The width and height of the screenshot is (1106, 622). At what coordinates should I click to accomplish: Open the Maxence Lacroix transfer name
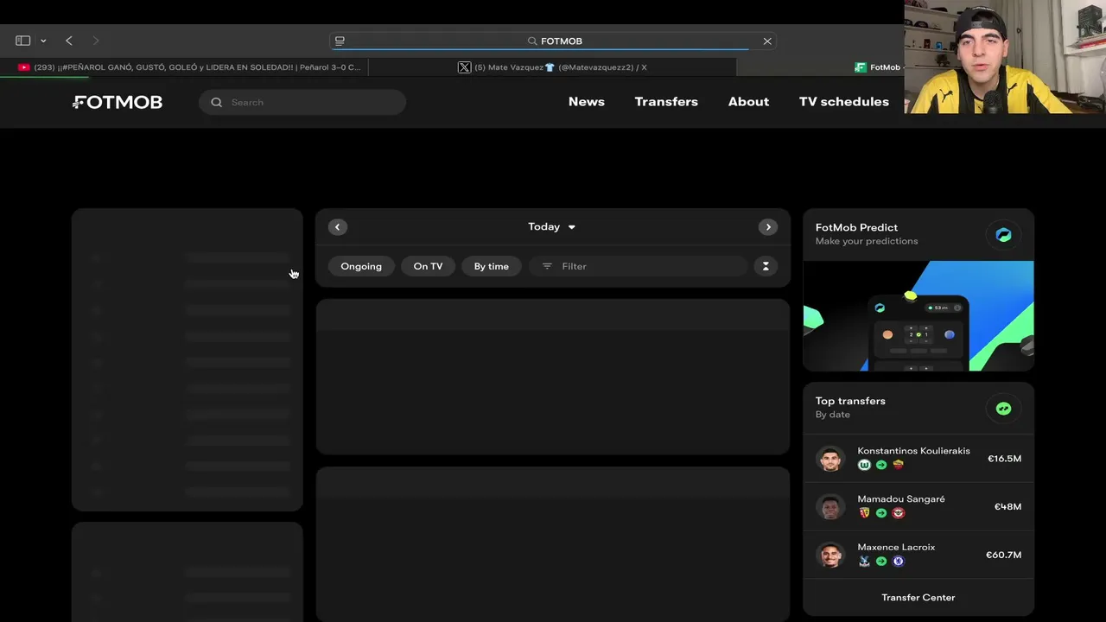coord(896,548)
